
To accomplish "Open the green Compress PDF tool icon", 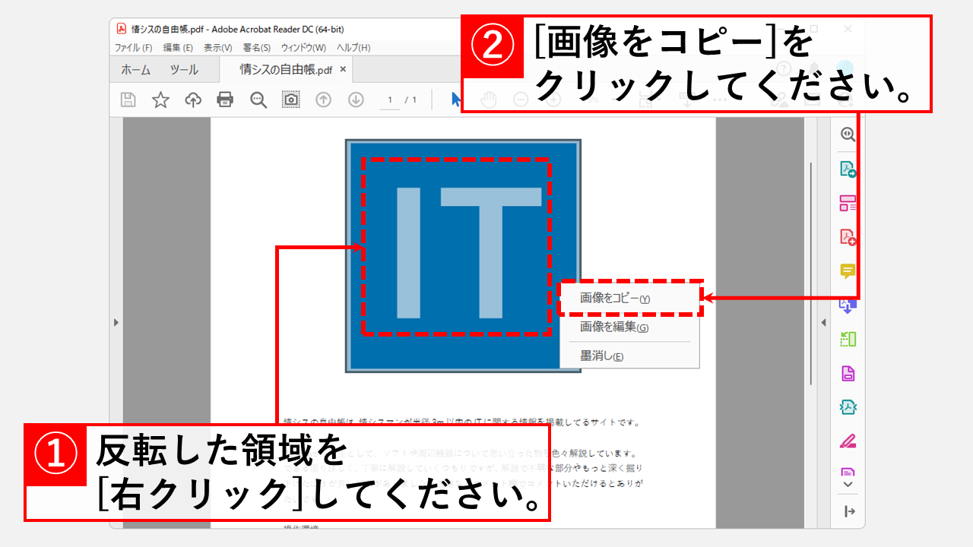I will (848, 340).
